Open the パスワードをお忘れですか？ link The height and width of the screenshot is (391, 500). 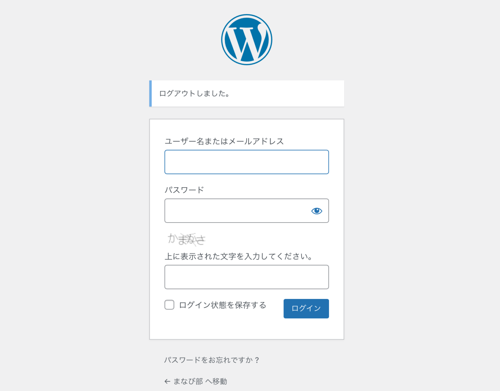coord(212,360)
